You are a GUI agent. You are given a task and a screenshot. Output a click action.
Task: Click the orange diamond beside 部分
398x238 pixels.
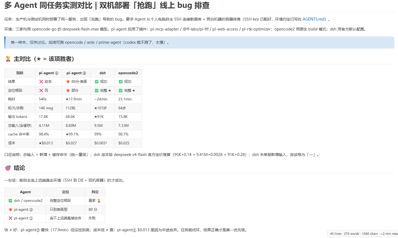[68, 90]
